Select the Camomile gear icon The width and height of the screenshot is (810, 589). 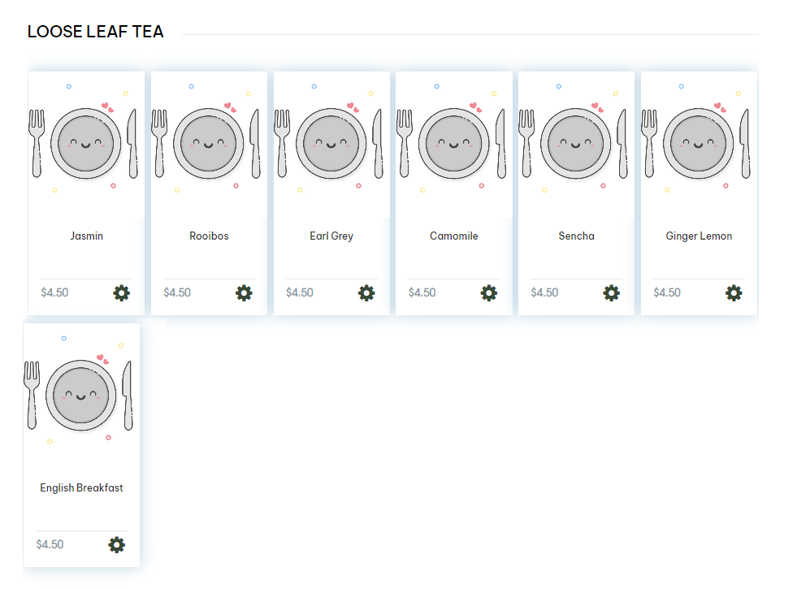coord(488,292)
